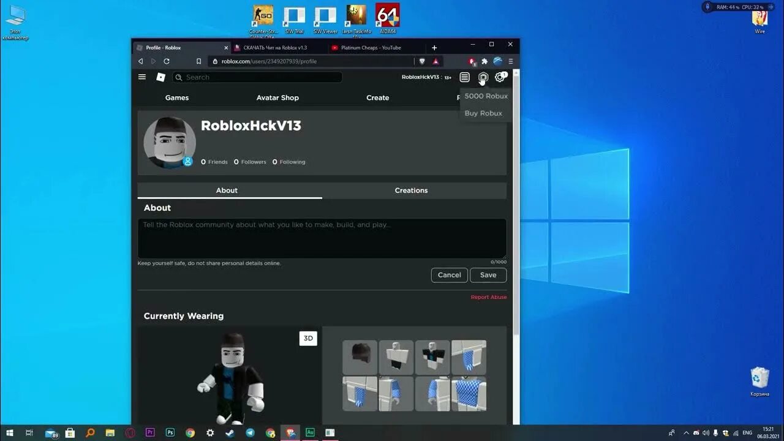
Task: Click the Roblox logo home icon
Action: click(160, 77)
